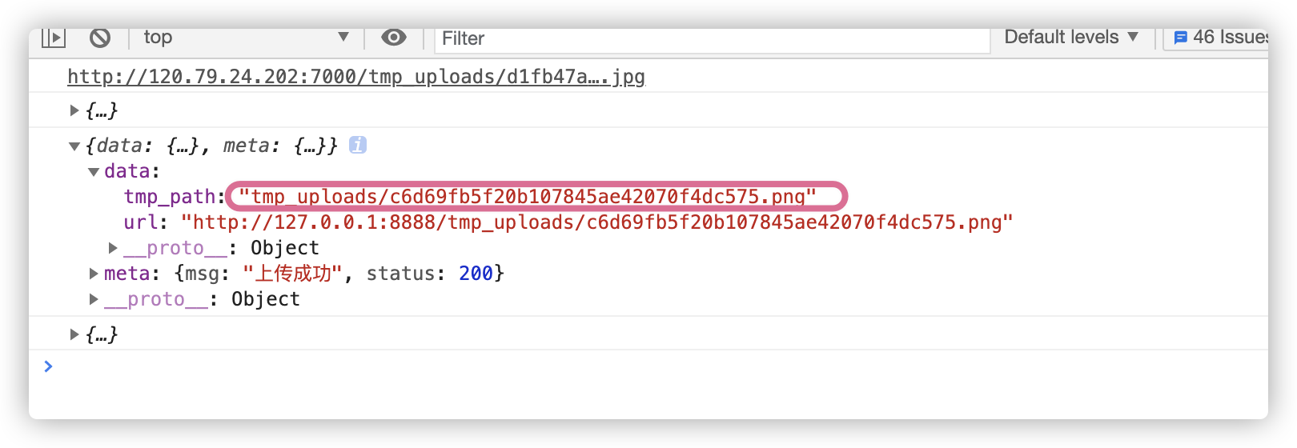Click the tmp_uploads png path string

(x=528, y=197)
